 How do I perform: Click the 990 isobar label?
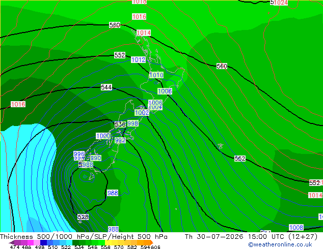coord(96,158)
